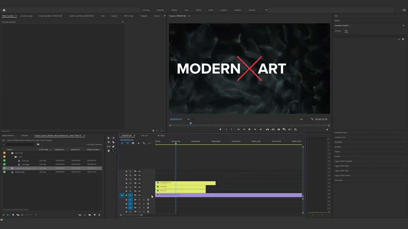Click Mark In bracket button
Screen dimensions: 408x229
pyautogui.click(x=226, y=129)
